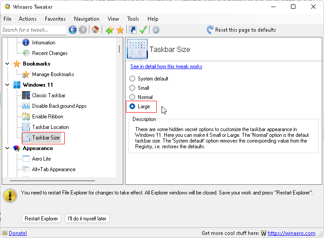Select the Manage Bookmarks tree item label

[x=53, y=74]
